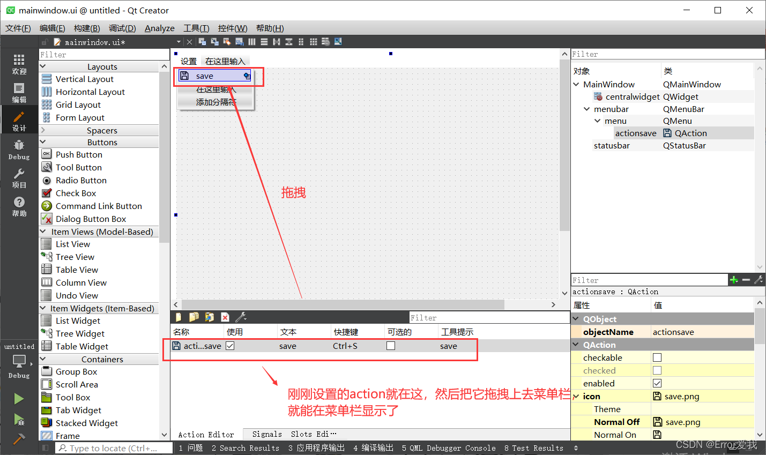The height and width of the screenshot is (455, 766).
Task: Open the 文件(F) menu
Action: point(18,28)
